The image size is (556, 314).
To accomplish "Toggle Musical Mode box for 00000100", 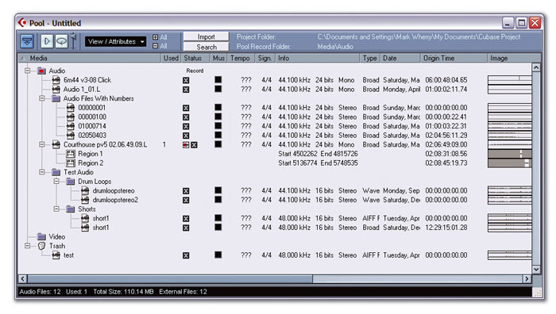I will [x=218, y=117].
